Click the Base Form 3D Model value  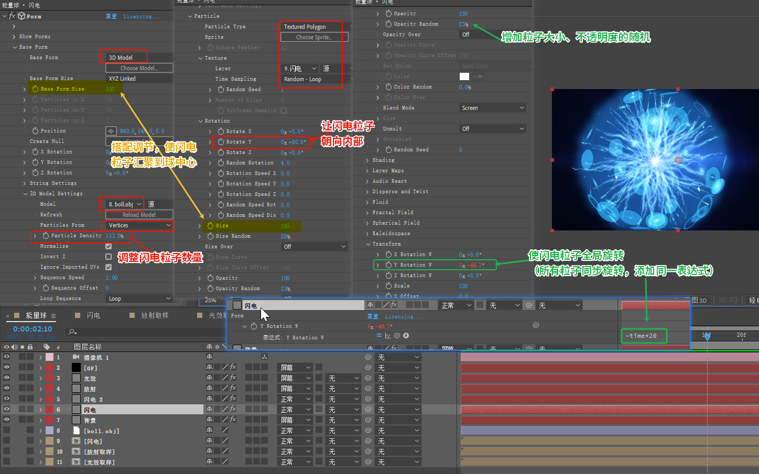[x=121, y=58]
